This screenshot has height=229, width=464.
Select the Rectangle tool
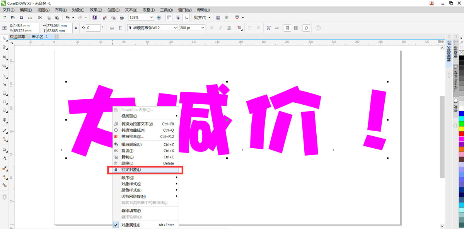(x=5, y=93)
